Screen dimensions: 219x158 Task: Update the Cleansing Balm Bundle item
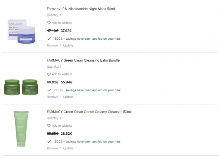click(68, 97)
